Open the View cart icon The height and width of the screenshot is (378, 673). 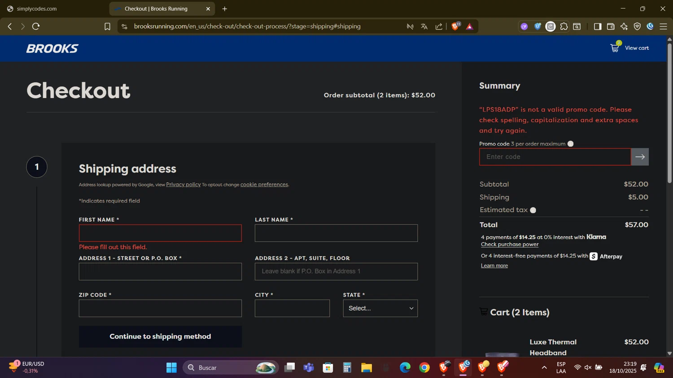point(615,47)
